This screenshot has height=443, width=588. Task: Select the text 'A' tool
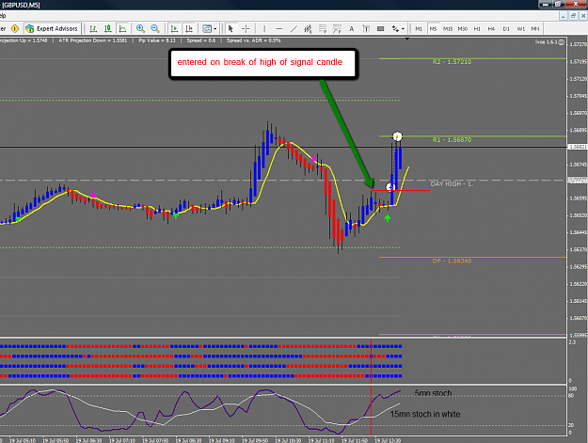[x=351, y=29]
